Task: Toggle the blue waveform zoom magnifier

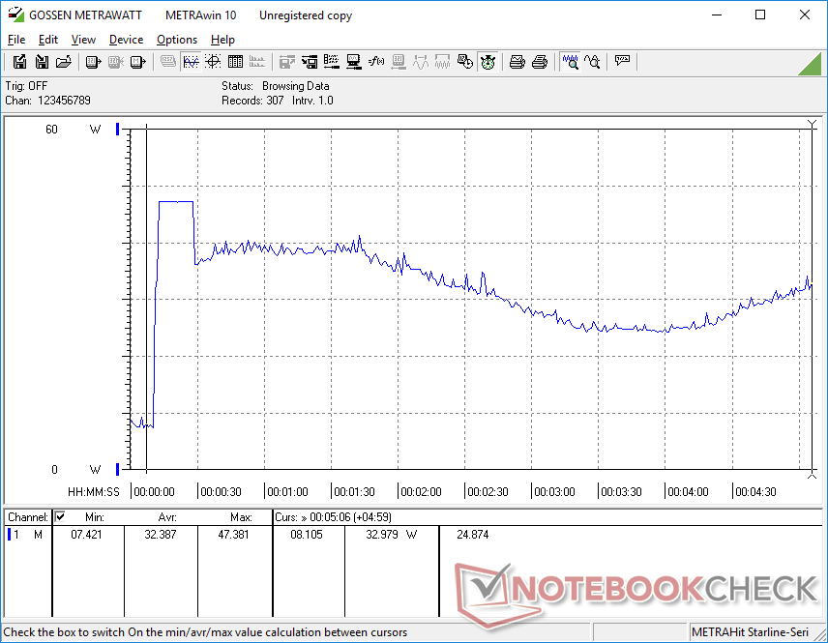Action: pos(571,62)
